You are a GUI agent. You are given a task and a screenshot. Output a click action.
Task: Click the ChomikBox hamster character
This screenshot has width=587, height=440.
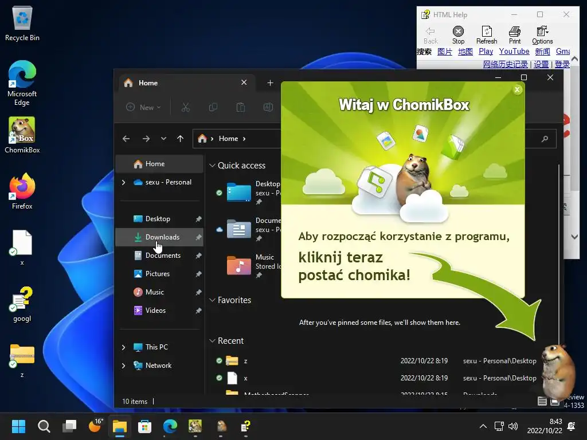pyautogui.click(x=558, y=372)
